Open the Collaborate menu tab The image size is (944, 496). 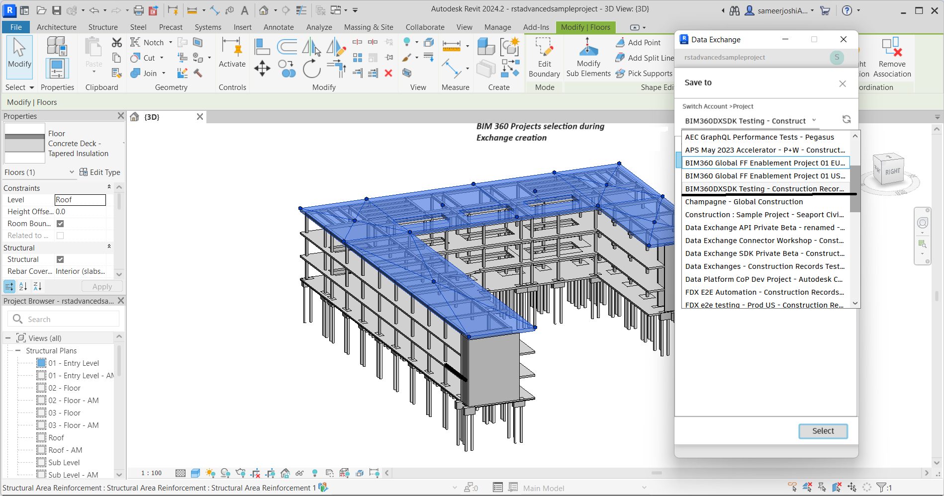424,27
